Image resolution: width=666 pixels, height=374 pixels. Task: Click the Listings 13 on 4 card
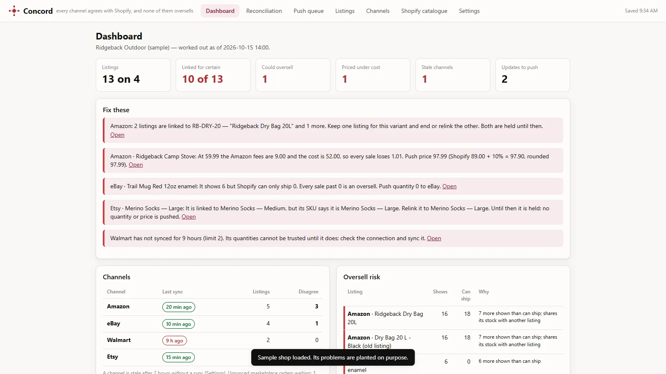point(133,75)
